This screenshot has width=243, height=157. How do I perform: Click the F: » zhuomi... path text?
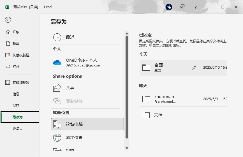pyautogui.click(x=165, y=102)
